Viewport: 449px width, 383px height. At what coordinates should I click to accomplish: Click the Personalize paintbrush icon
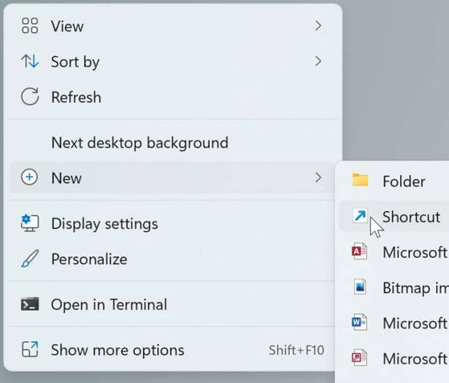coord(29,259)
